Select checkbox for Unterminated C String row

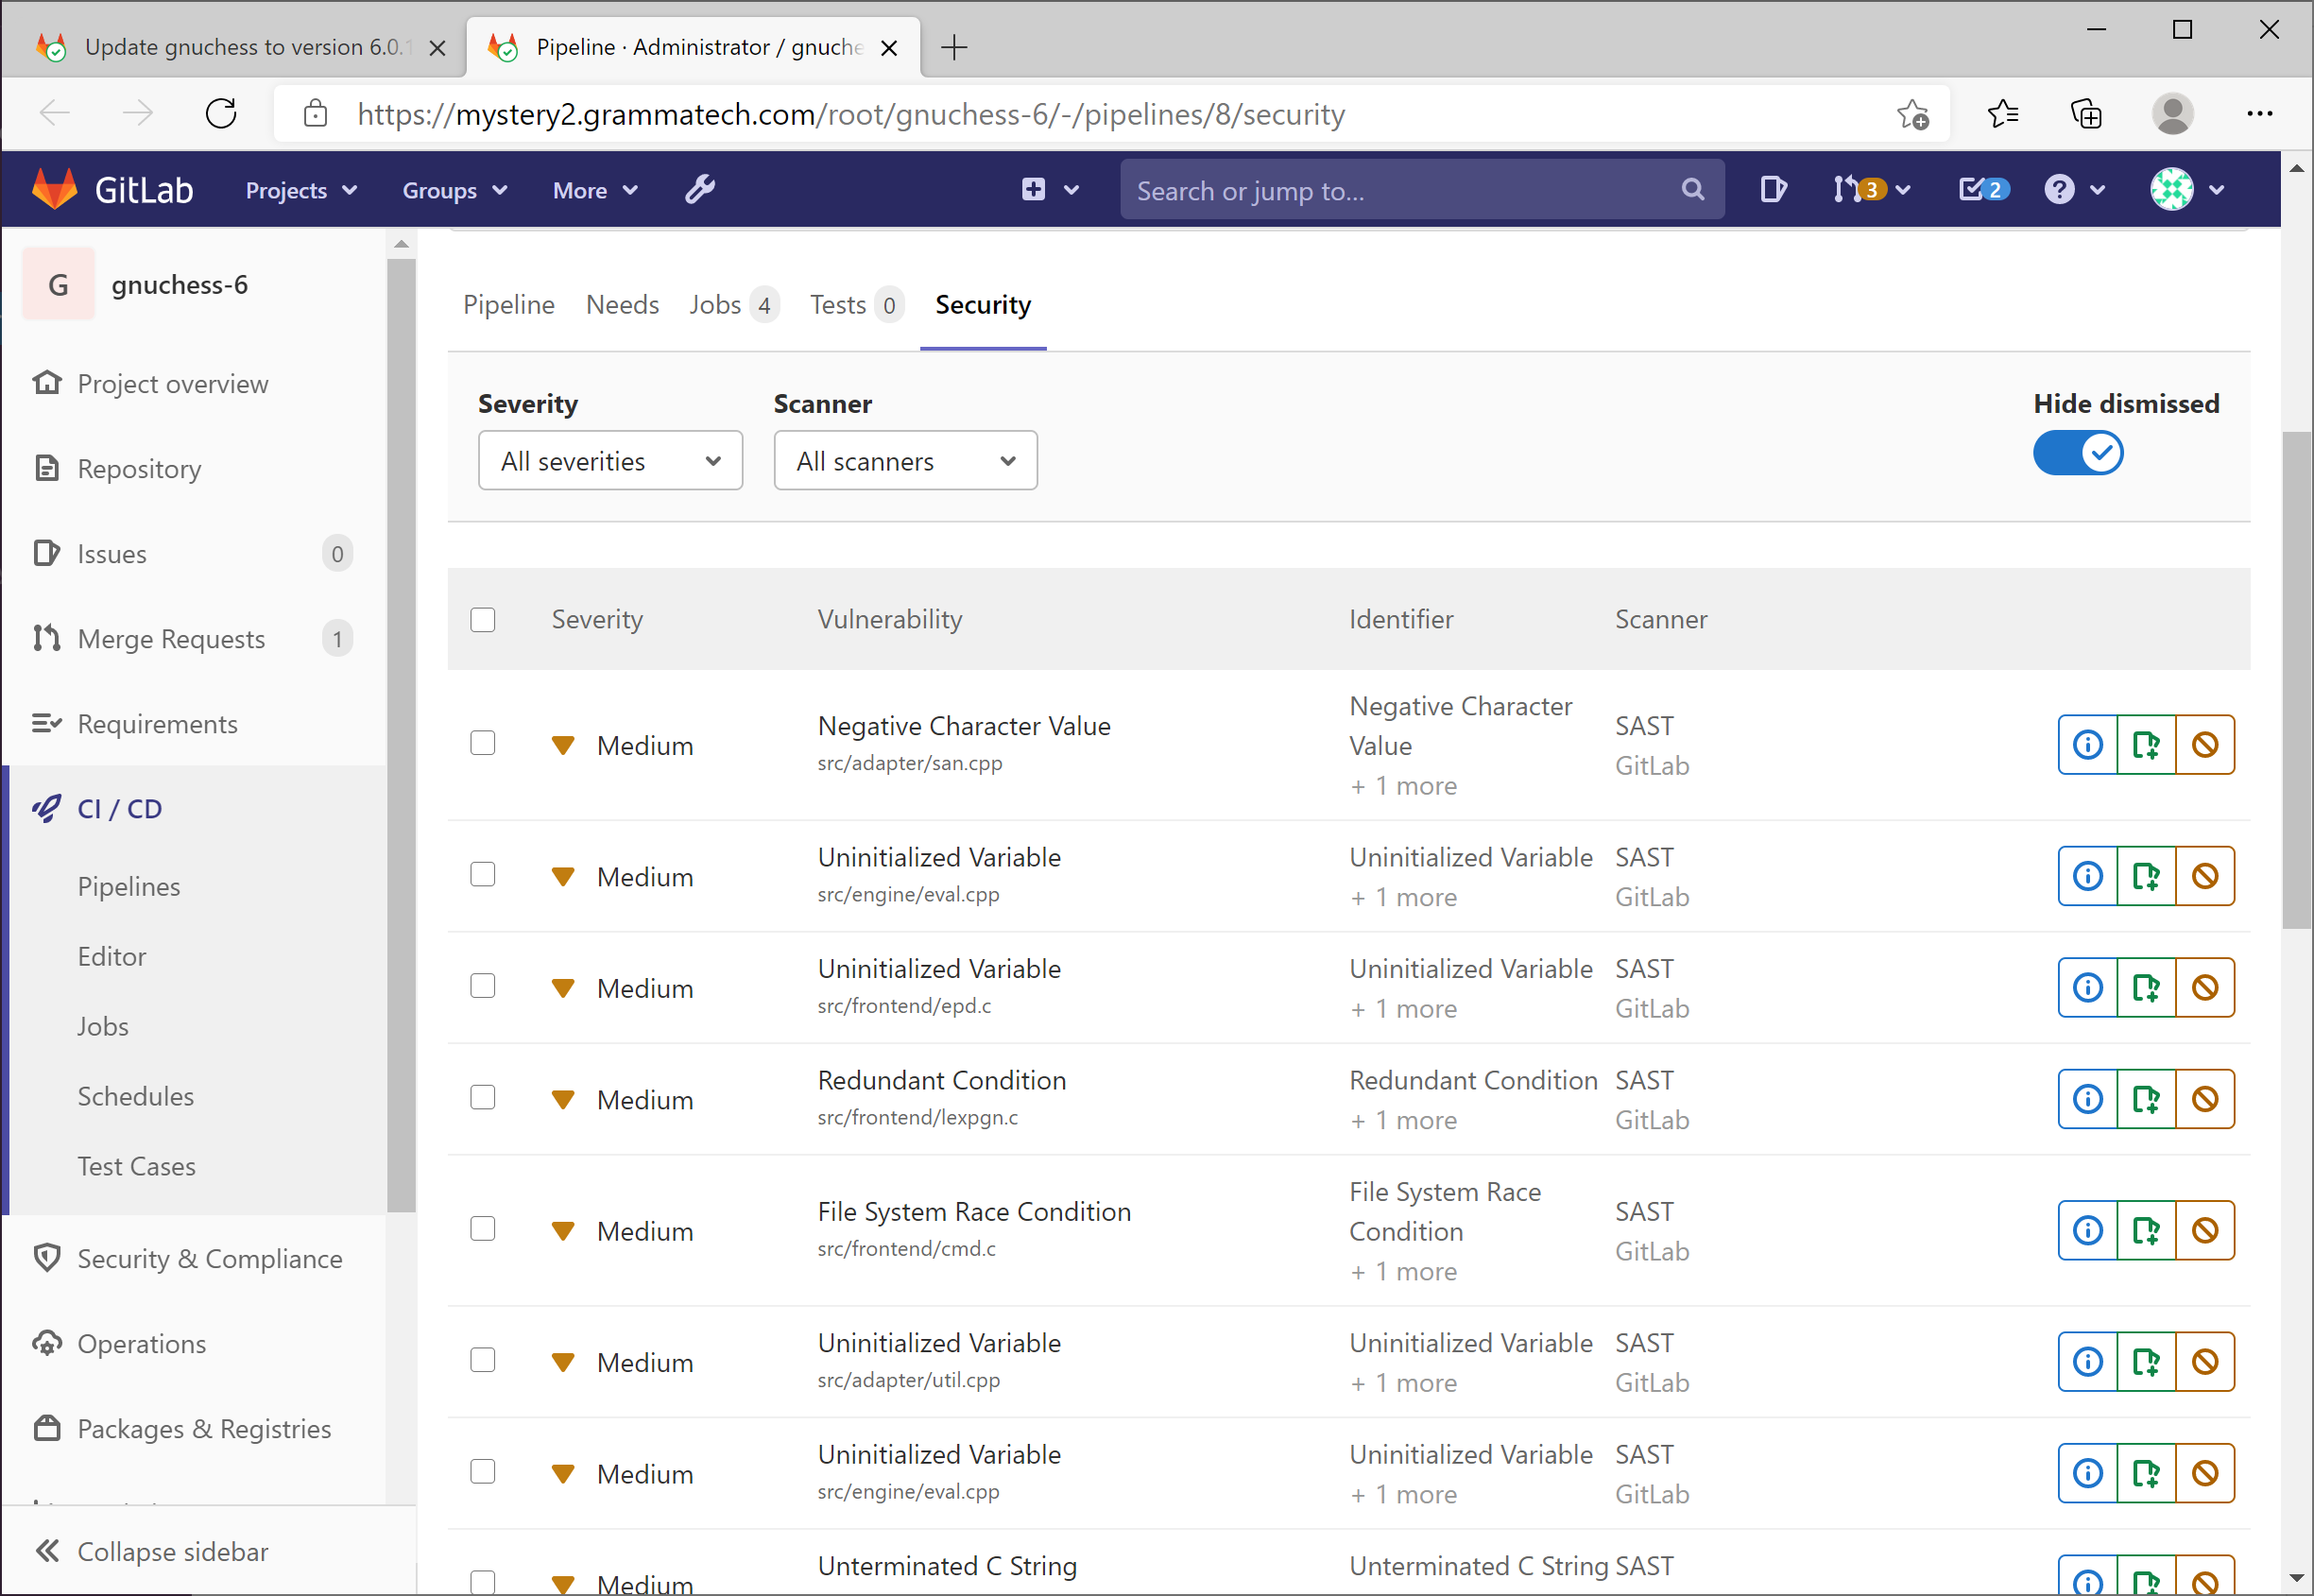483,1582
